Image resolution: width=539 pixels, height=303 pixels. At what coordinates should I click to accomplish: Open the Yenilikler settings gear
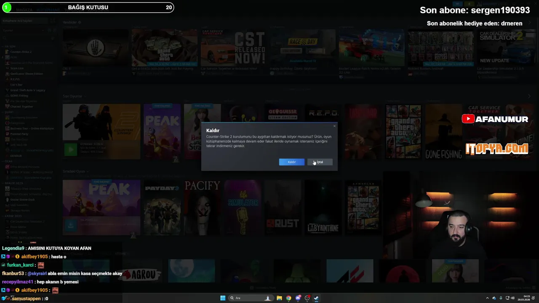coord(79,22)
